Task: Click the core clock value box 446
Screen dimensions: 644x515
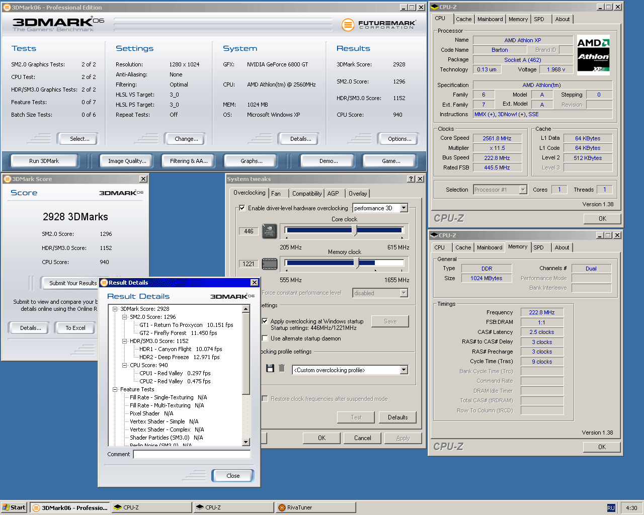Action: click(x=249, y=231)
